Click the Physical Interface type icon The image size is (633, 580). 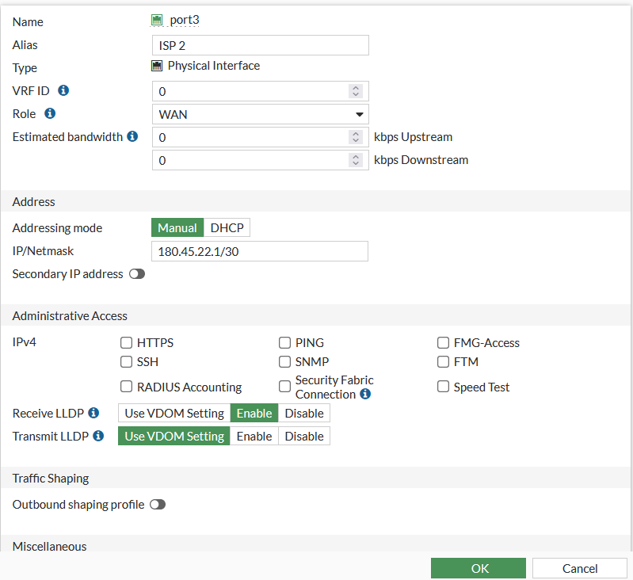[x=157, y=67]
